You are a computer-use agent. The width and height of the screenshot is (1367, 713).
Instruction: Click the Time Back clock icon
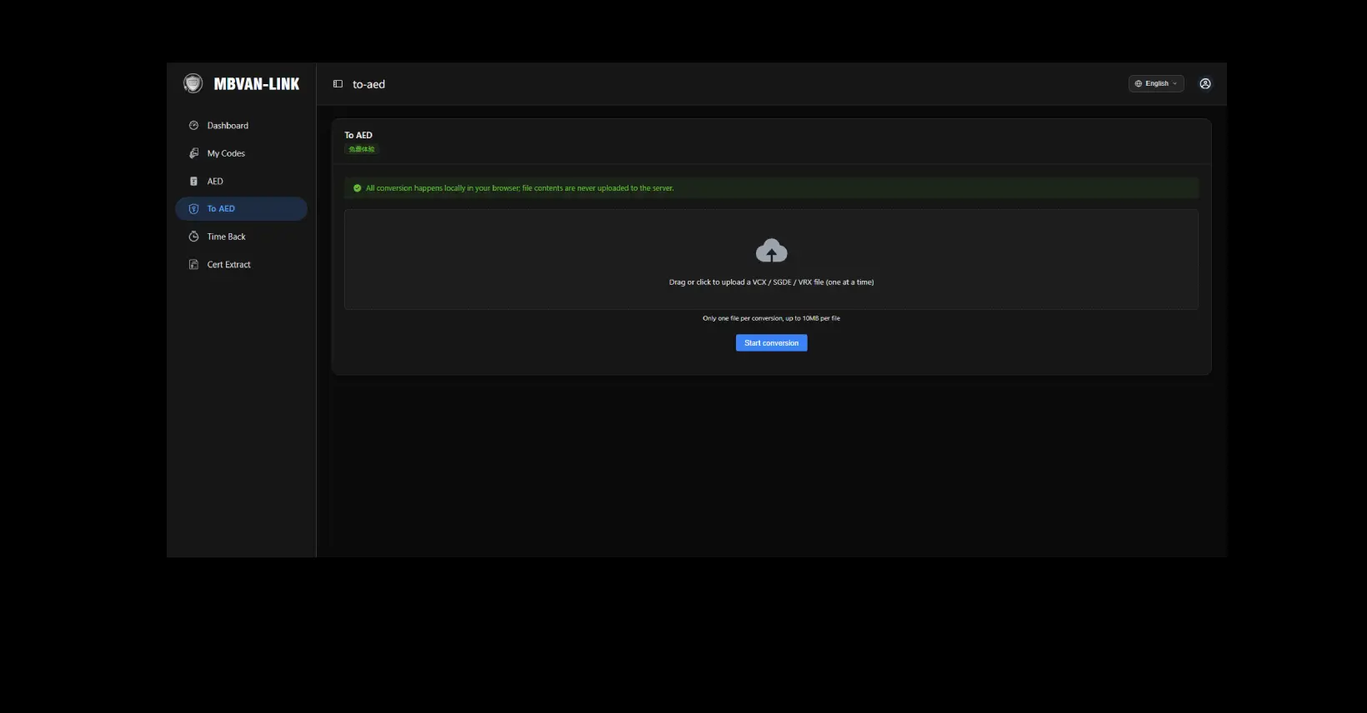click(x=193, y=237)
